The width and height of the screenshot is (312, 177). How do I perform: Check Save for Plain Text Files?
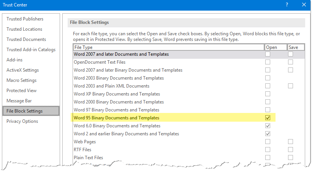[290, 157]
